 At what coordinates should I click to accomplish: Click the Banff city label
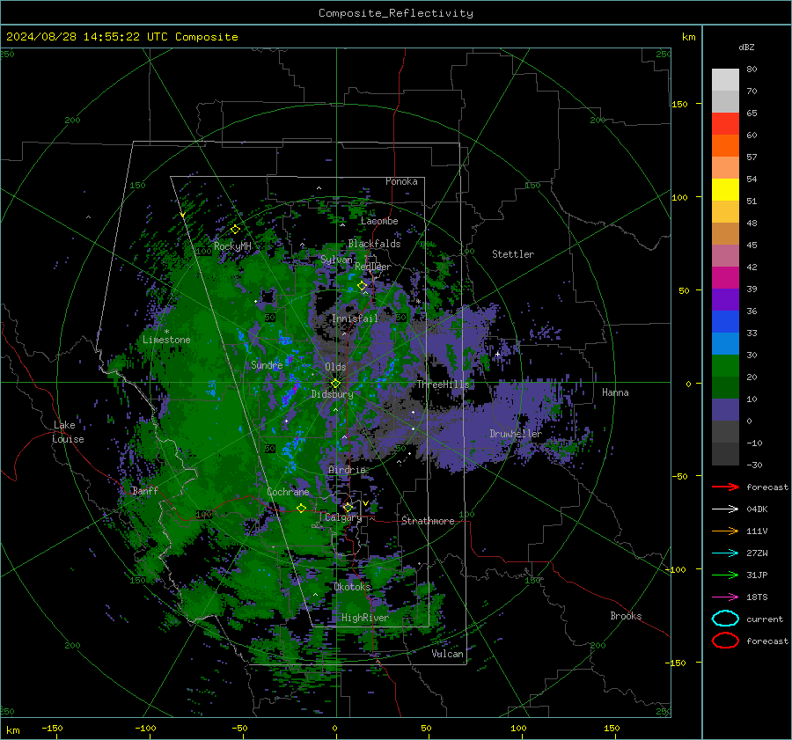[x=145, y=490]
